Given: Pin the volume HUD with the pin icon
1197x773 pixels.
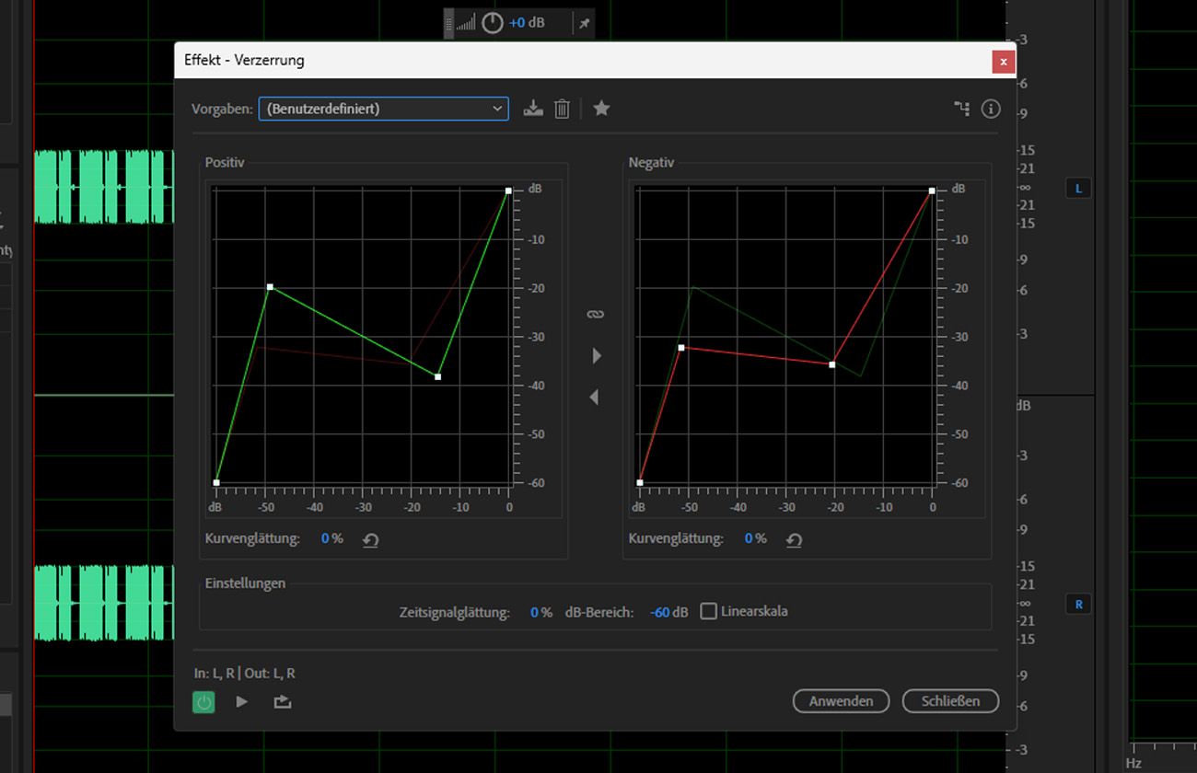Looking at the screenshot, I should coord(584,22).
